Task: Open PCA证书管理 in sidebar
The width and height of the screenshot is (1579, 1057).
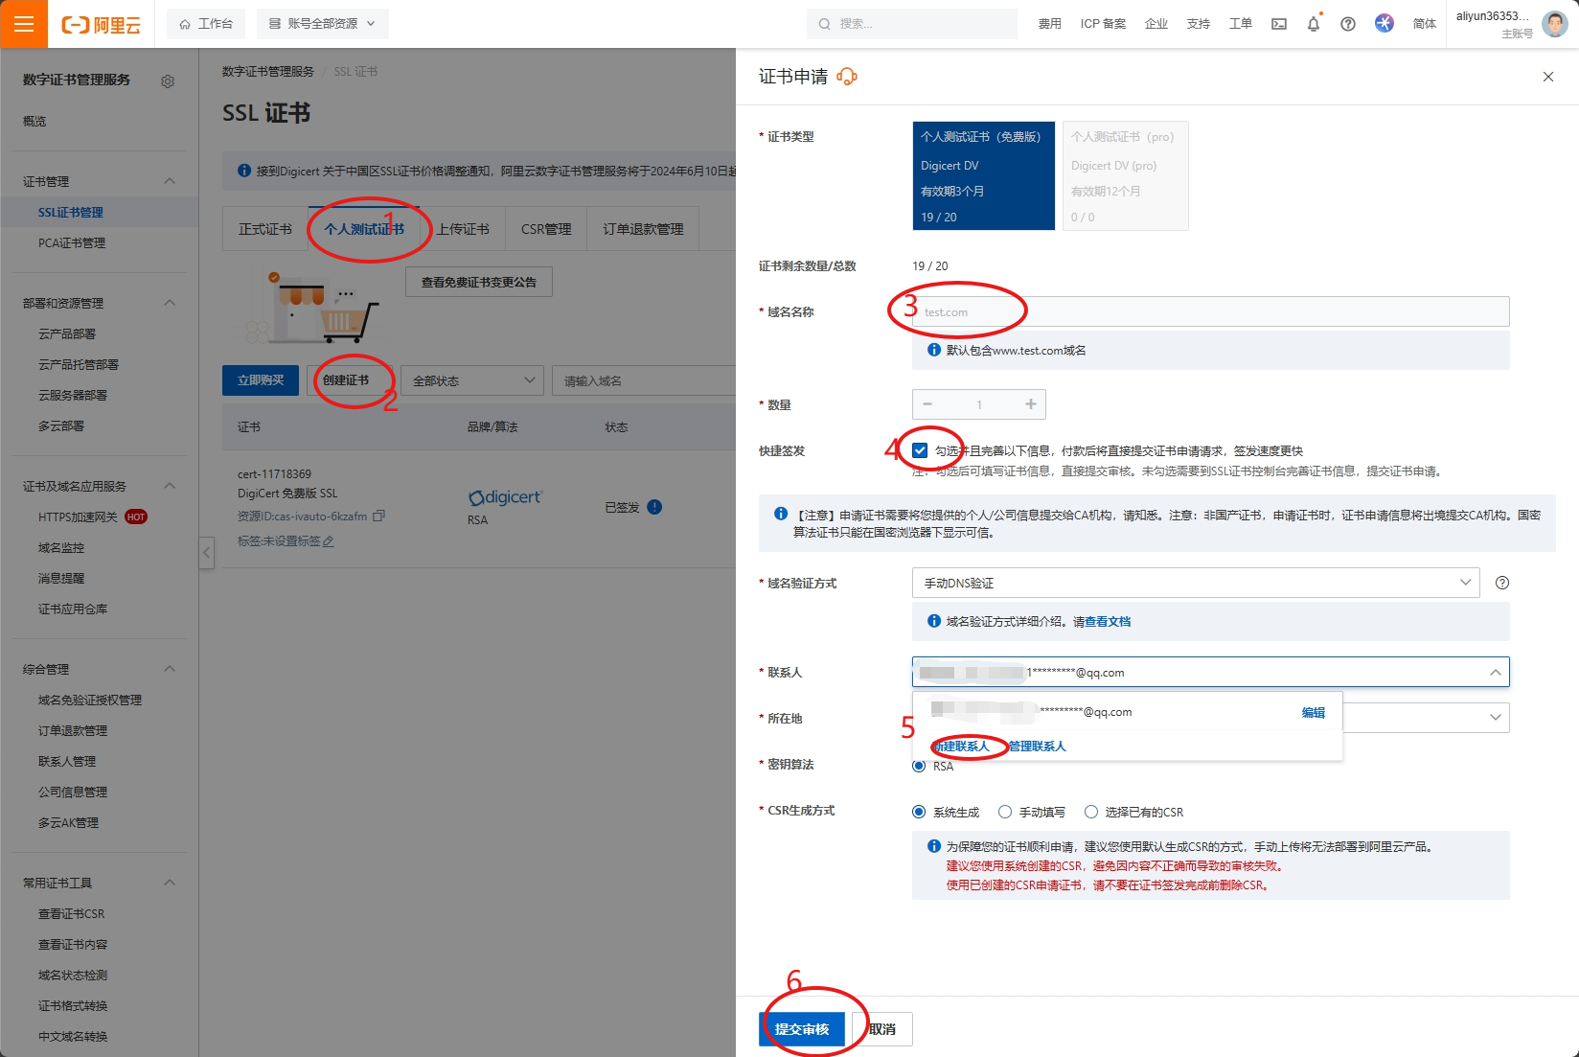Action: [72, 243]
